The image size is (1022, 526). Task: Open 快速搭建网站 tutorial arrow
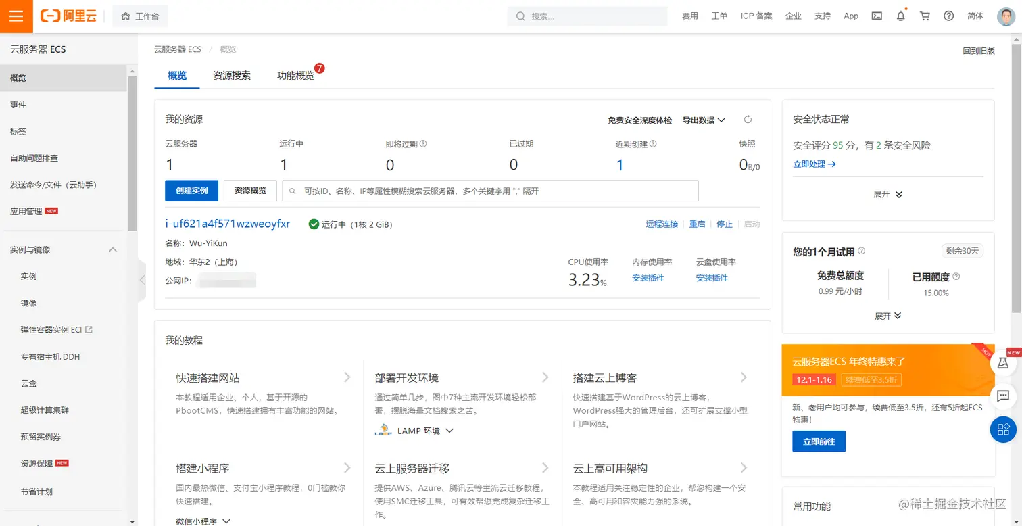click(x=347, y=377)
